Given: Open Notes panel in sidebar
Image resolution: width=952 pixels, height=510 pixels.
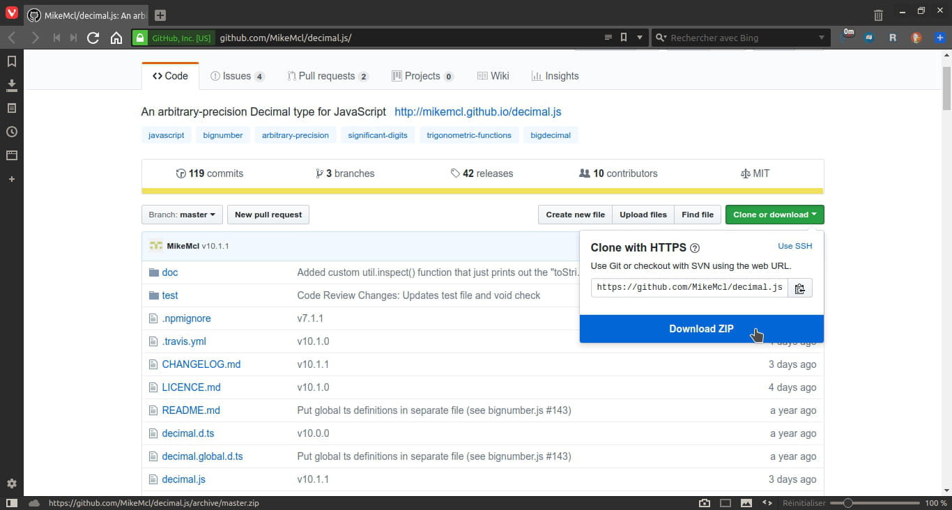Looking at the screenshot, I should click(x=11, y=108).
